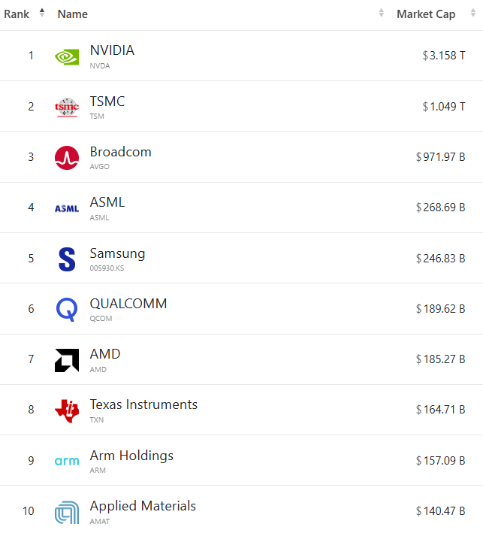
Task: Click the Qualcomm Q logo
Action: click(67, 309)
